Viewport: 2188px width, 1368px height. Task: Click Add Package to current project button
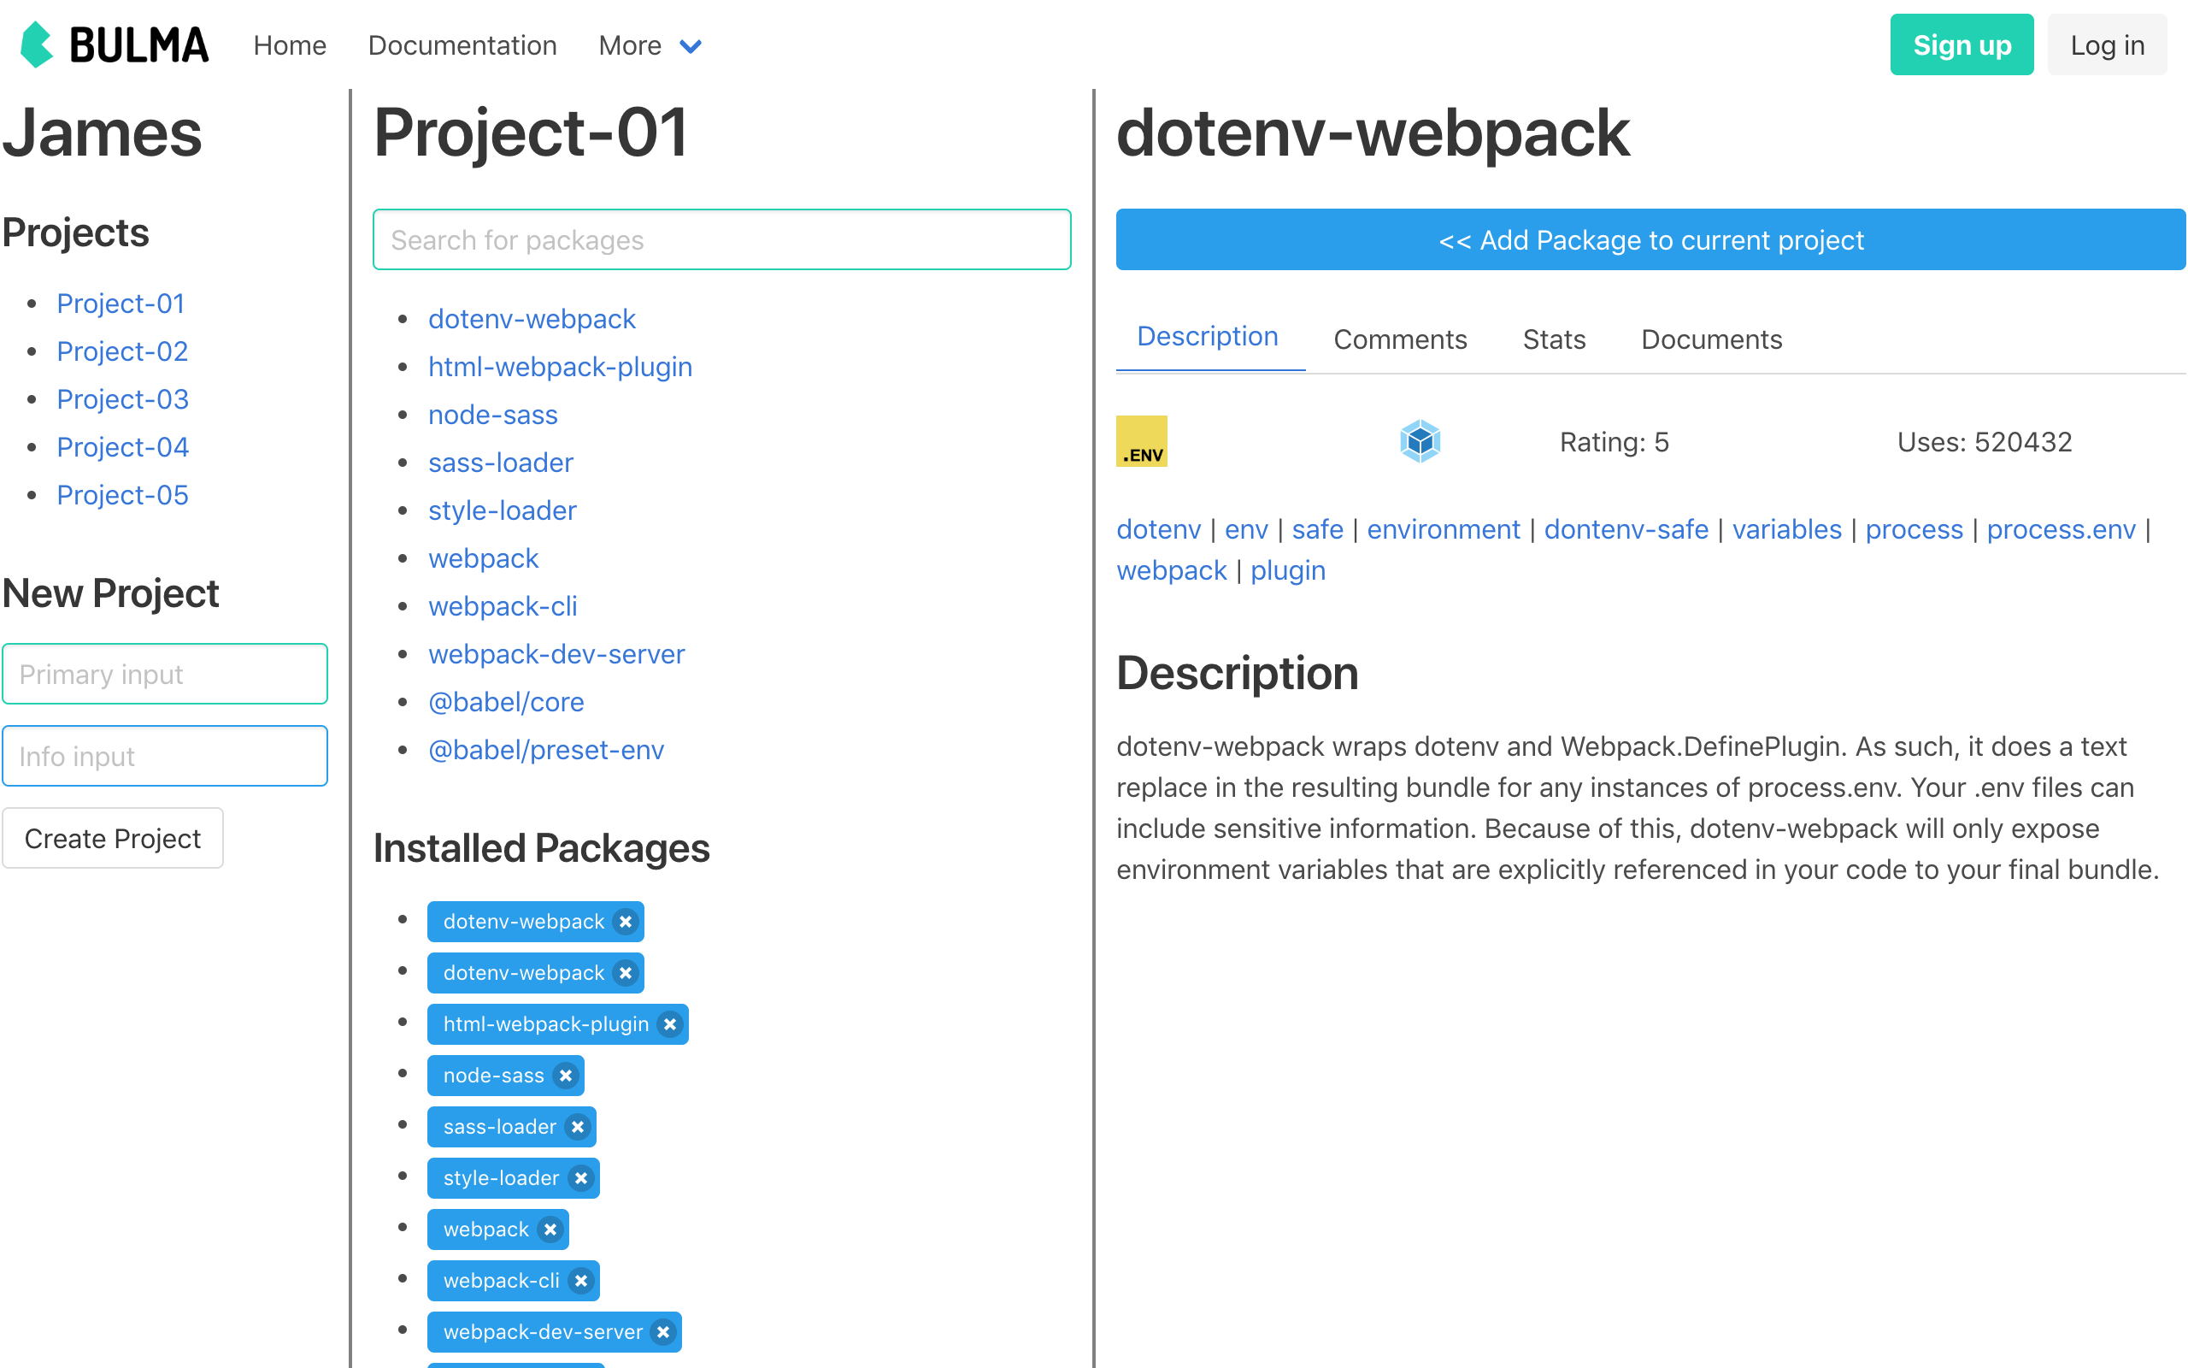(x=1650, y=239)
